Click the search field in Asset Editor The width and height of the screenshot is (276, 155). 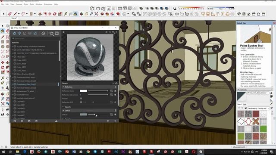35,38
